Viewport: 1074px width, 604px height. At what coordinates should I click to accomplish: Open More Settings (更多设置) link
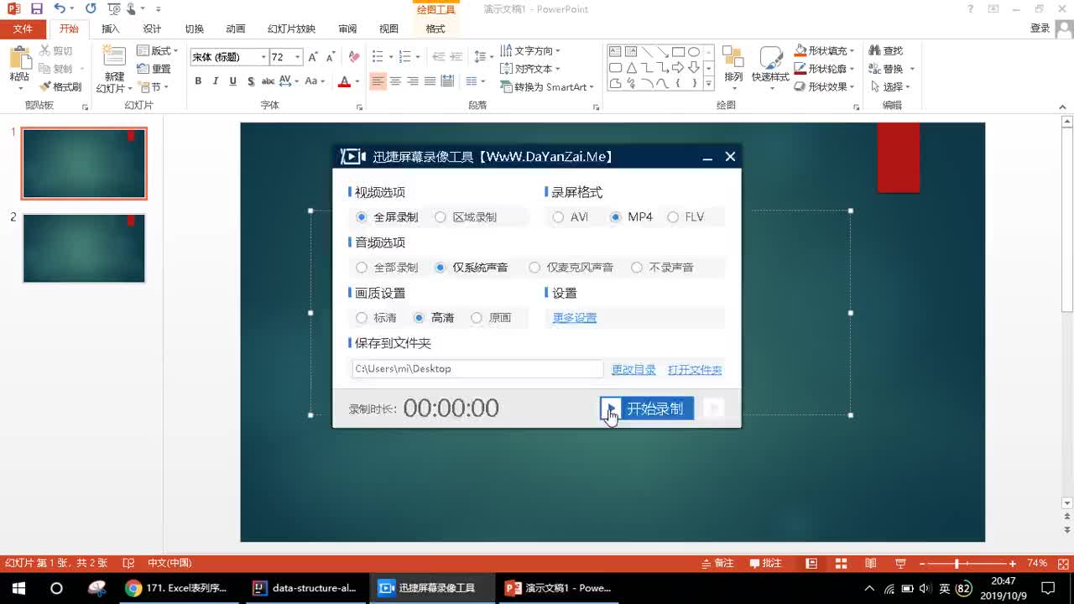pyautogui.click(x=575, y=318)
